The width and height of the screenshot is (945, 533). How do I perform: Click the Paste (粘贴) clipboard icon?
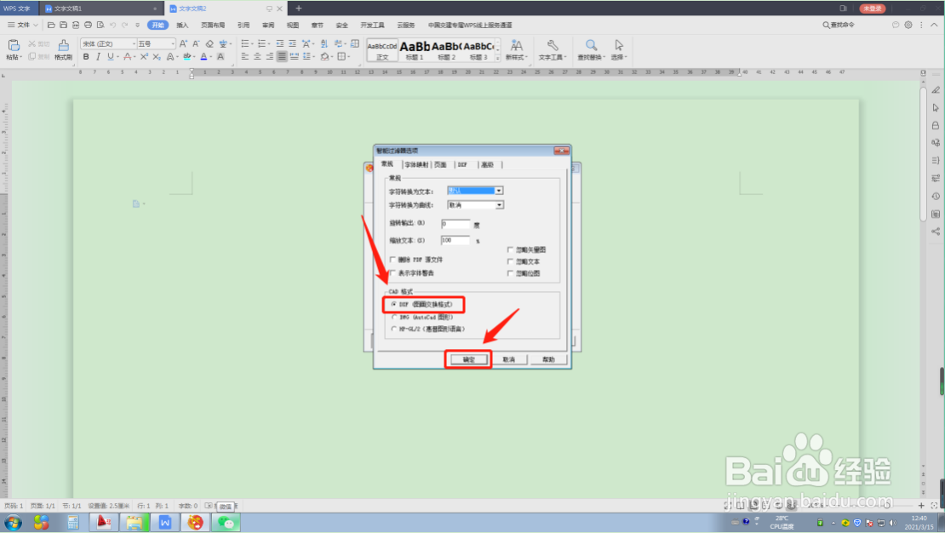coord(14,46)
